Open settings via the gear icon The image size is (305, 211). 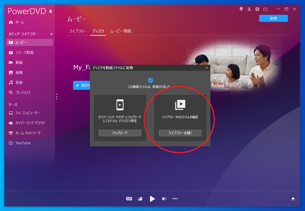click(257, 9)
